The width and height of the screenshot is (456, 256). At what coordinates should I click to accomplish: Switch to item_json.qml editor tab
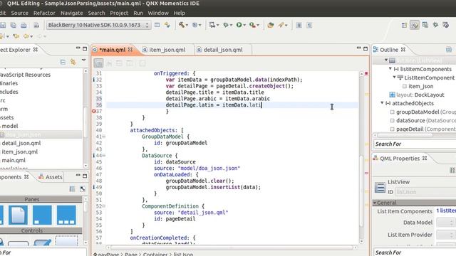[x=167, y=50]
